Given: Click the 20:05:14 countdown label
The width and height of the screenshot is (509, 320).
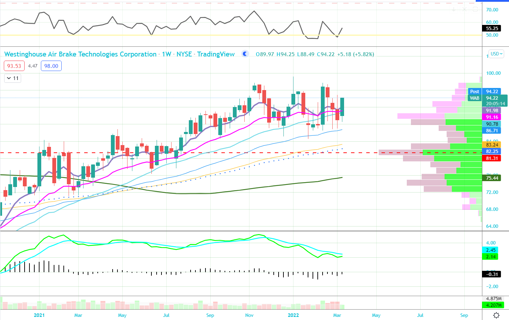Looking at the screenshot, I should (x=495, y=104).
